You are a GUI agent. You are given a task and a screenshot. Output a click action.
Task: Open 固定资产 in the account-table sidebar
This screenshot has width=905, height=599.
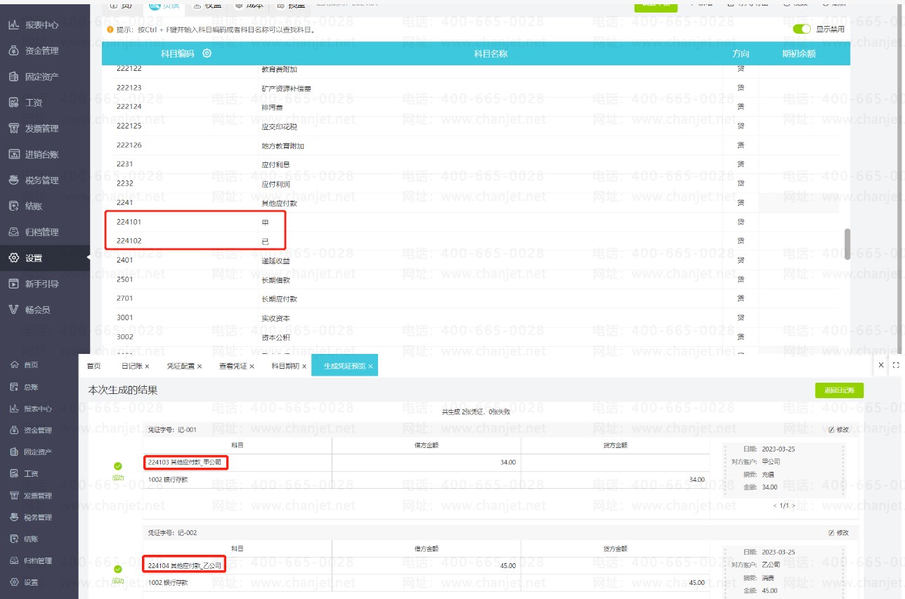point(42,77)
